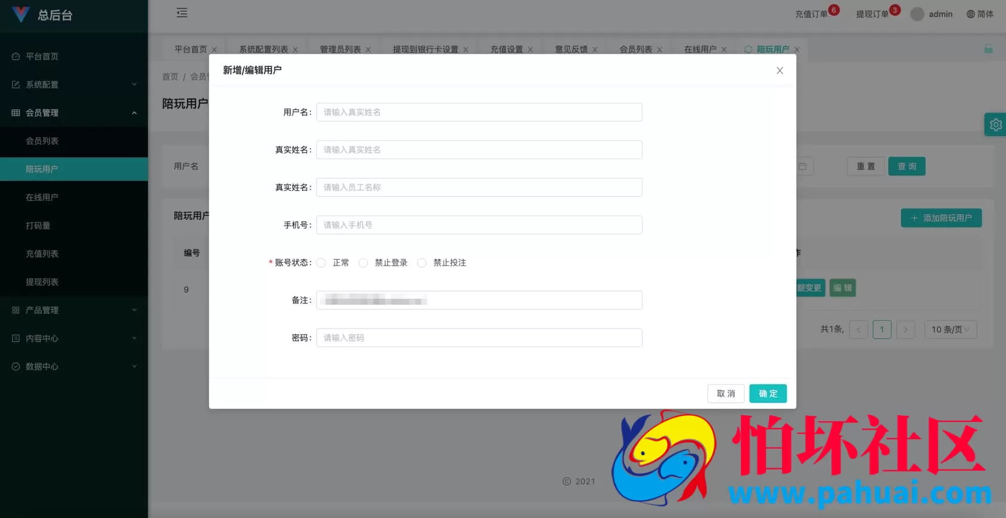
Task: Select the 正常 account status radio
Action: coord(321,263)
